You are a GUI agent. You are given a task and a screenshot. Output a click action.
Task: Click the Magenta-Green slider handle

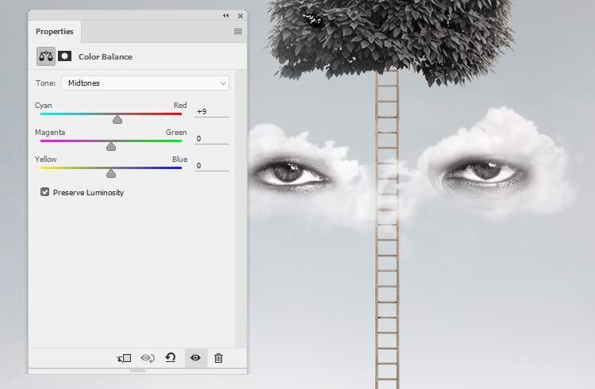(111, 146)
